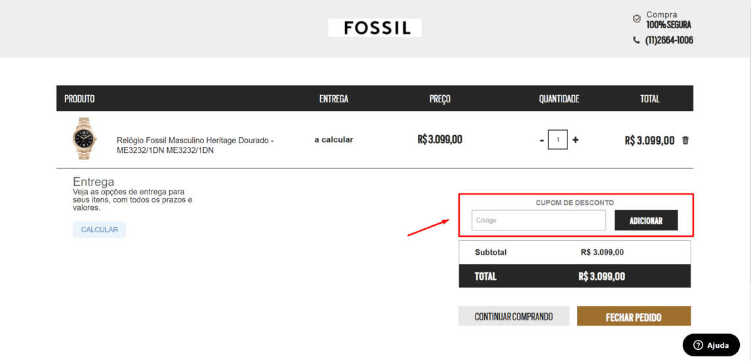Decrease quantity with the minus button
Screen dimensions: 751x361
point(542,140)
